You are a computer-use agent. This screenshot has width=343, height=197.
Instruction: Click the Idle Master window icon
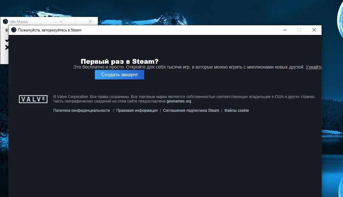coord(5,21)
